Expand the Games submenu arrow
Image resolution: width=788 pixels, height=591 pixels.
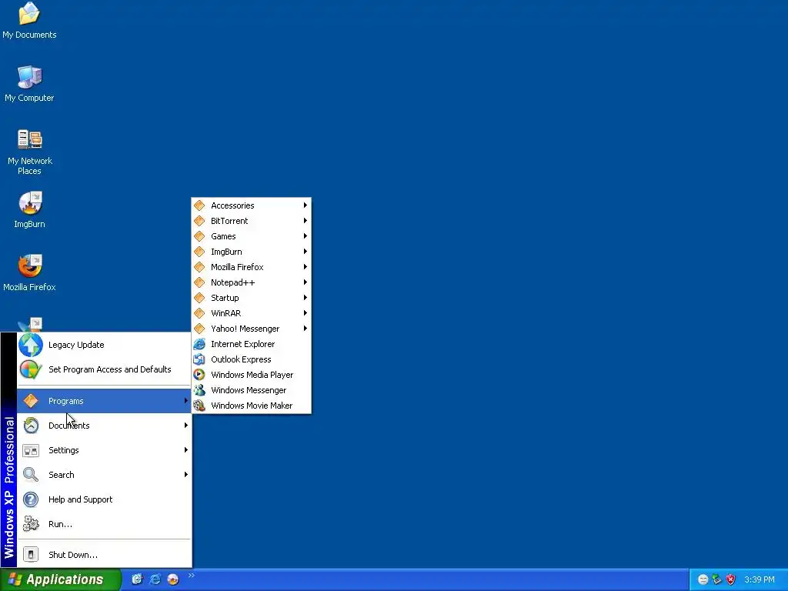pos(305,236)
